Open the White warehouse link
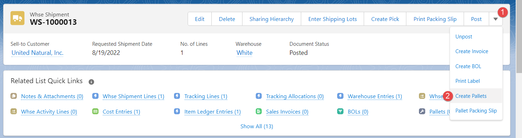 pyautogui.click(x=245, y=53)
